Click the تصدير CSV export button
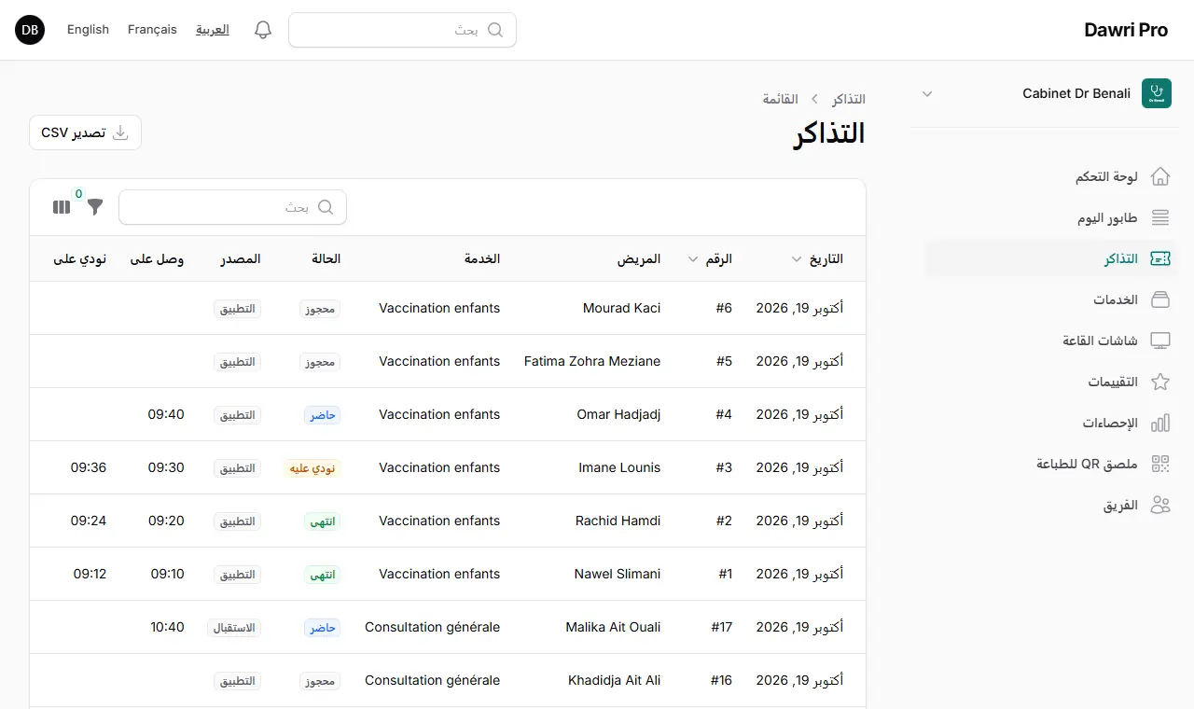 point(86,132)
